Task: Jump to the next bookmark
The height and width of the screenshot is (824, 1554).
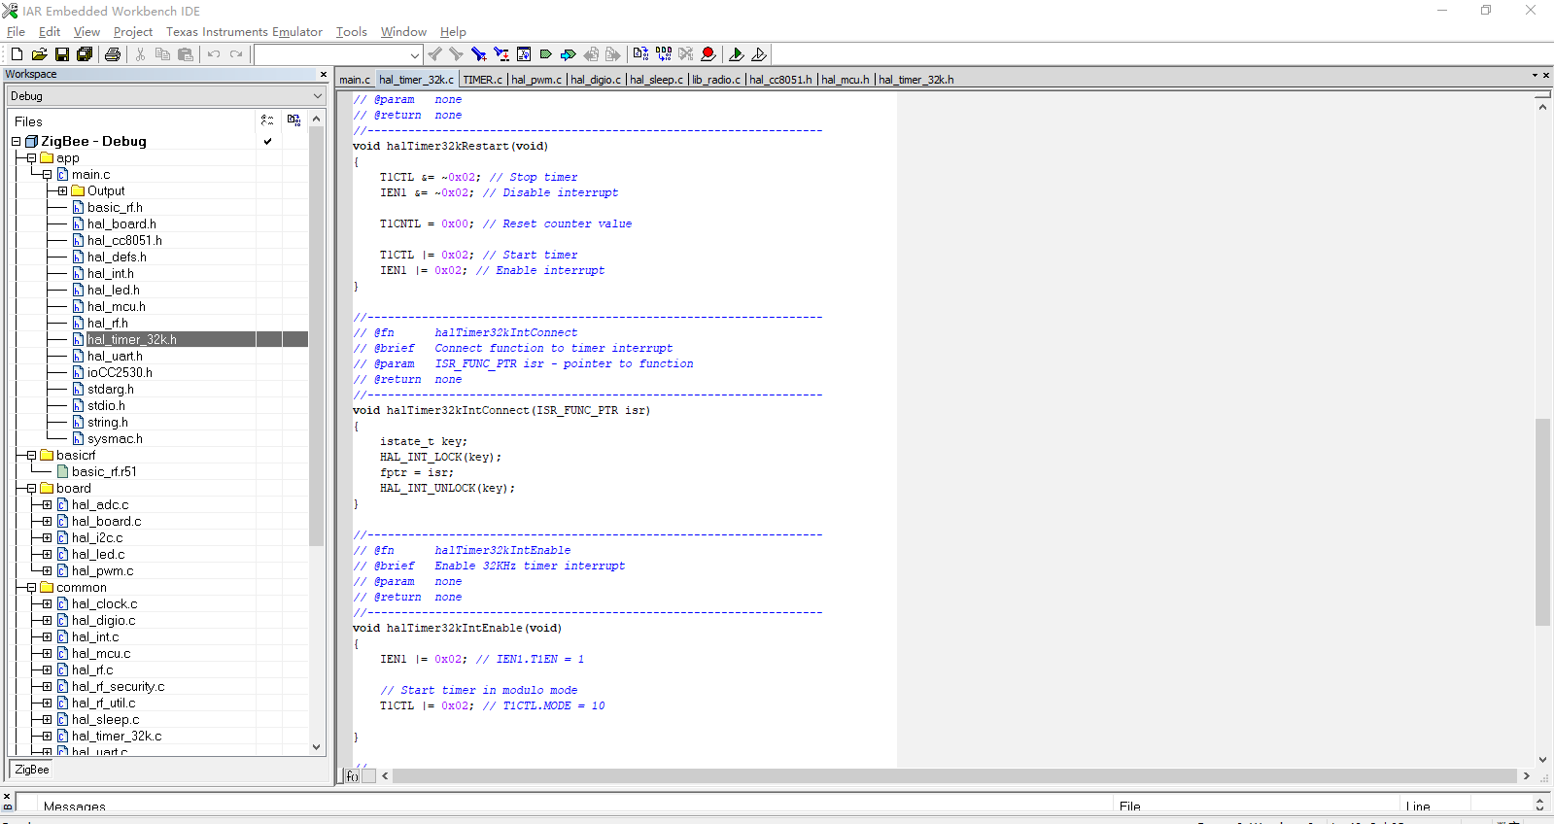Action: [x=569, y=54]
